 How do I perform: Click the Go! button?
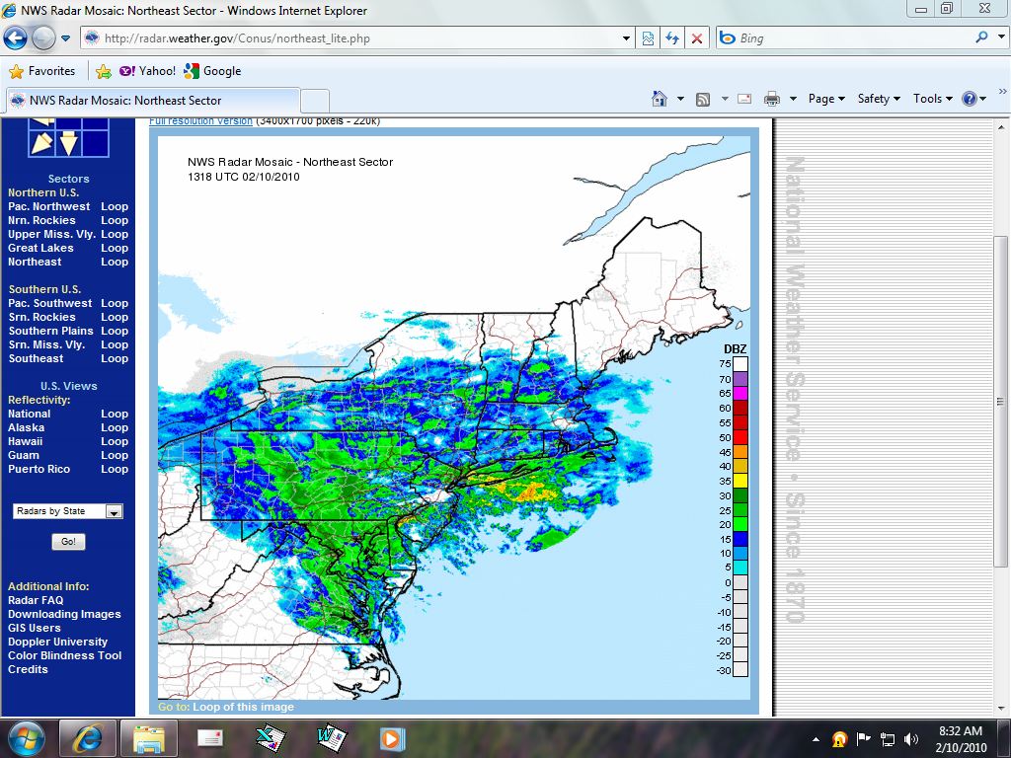click(x=68, y=542)
